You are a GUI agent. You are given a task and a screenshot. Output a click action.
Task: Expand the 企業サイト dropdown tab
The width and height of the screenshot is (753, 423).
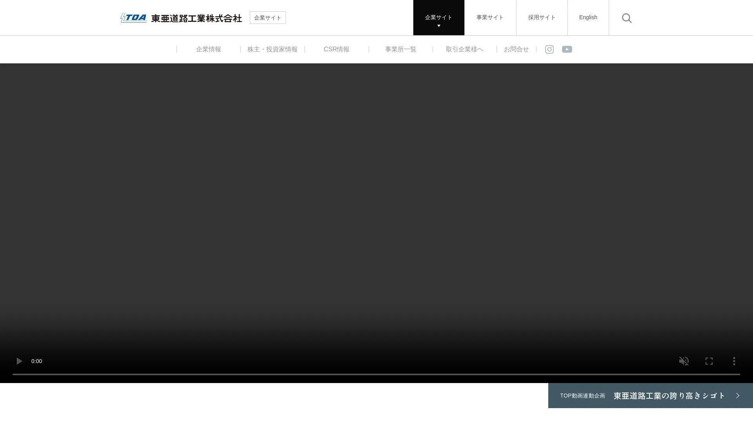[438, 18]
